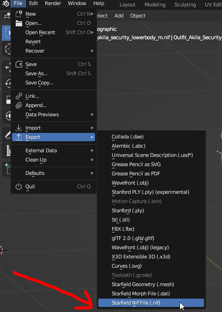Export as Wavefront (.obj)

coord(151,183)
